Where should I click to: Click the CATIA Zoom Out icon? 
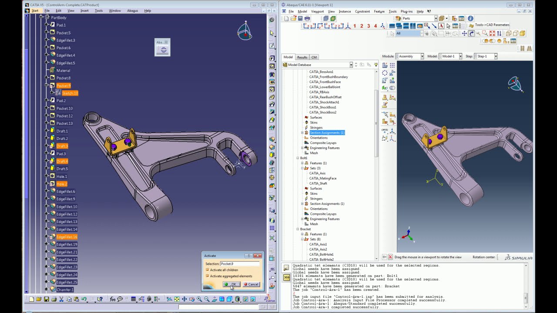tap(207, 299)
